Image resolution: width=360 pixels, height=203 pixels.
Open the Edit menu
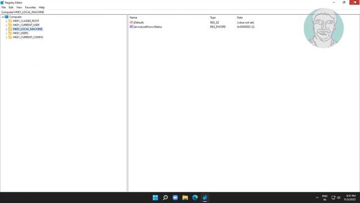click(x=11, y=7)
